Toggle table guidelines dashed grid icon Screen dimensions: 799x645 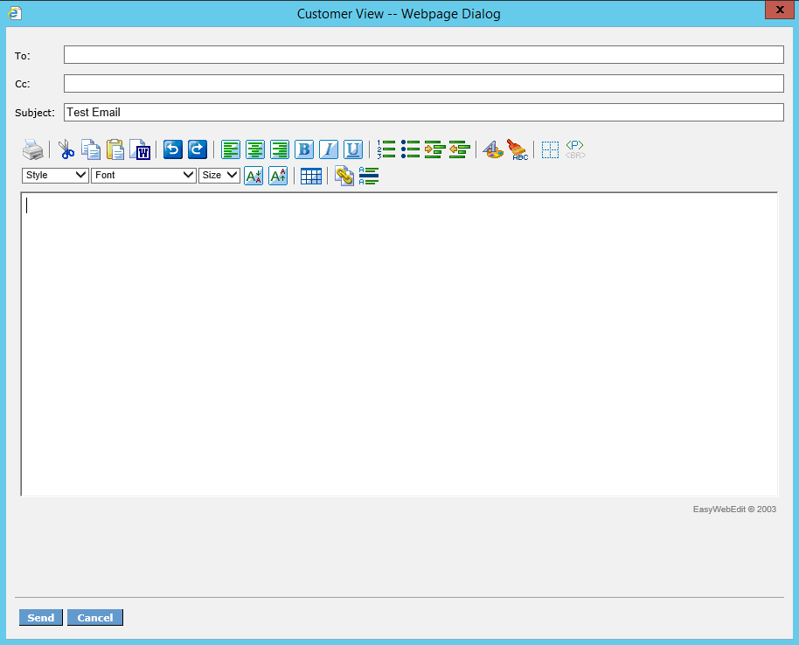[551, 149]
